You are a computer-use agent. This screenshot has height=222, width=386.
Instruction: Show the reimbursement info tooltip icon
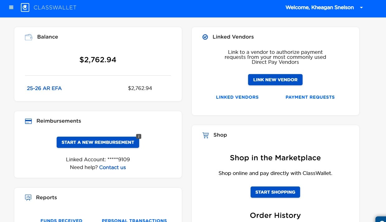pos(139,136)
